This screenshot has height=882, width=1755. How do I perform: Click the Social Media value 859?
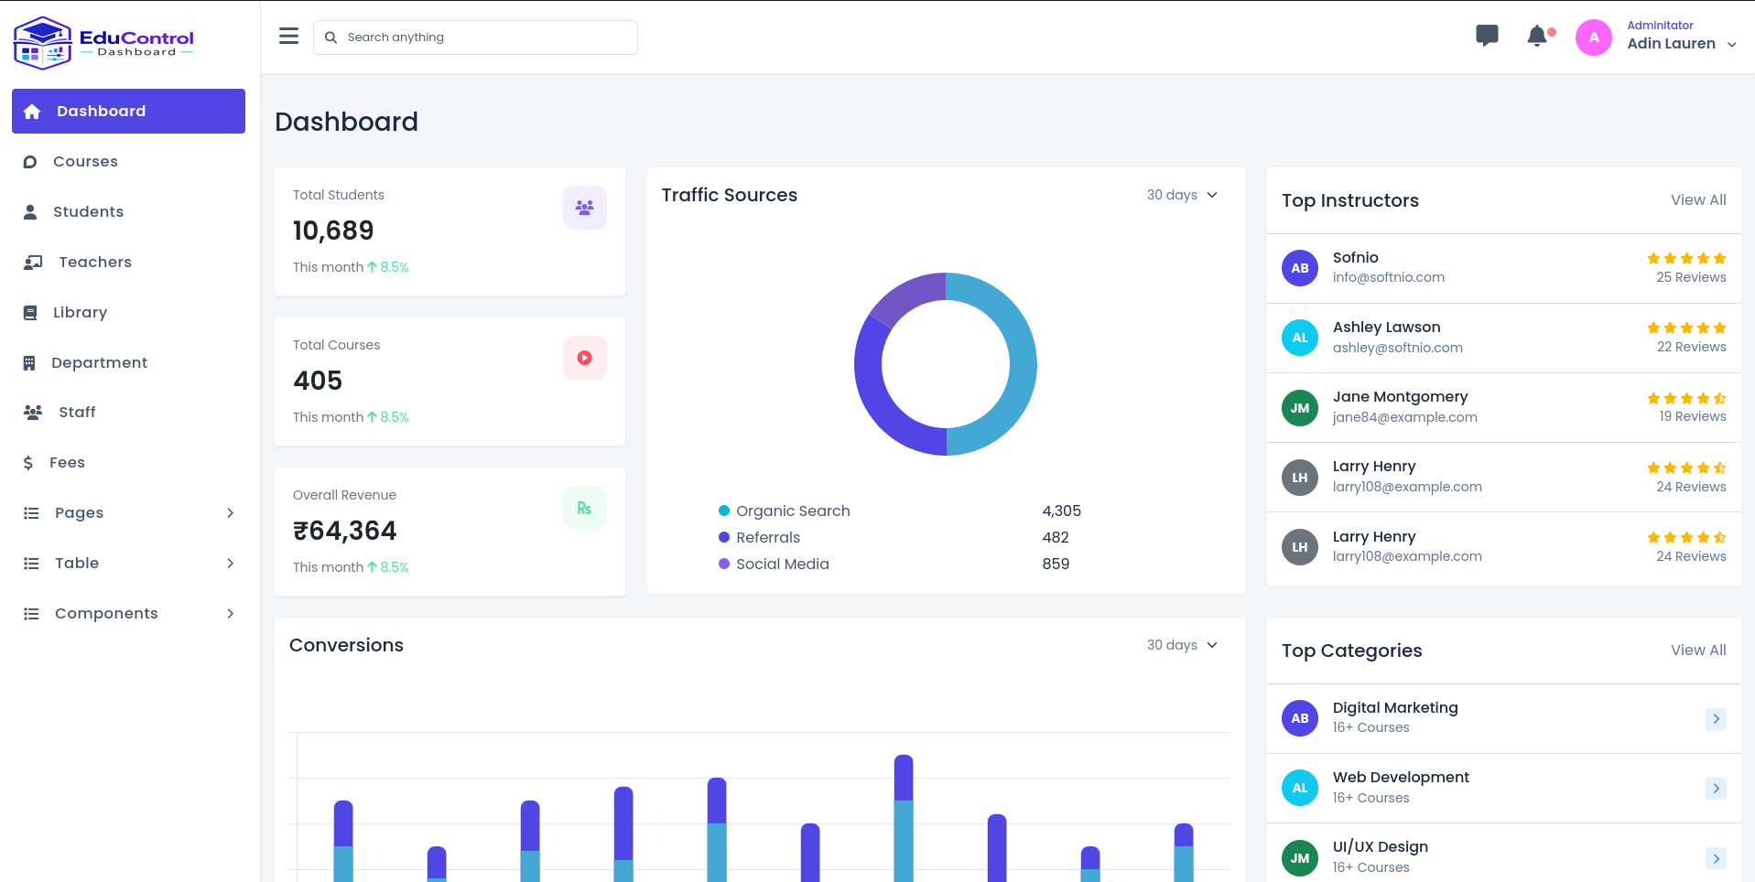(x=1056, y=564)
